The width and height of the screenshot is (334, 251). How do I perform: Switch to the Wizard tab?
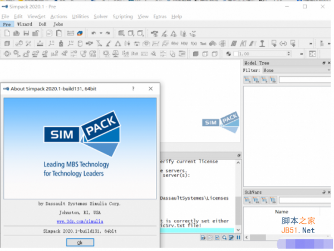pyautogui.click(x=24, y=24)
